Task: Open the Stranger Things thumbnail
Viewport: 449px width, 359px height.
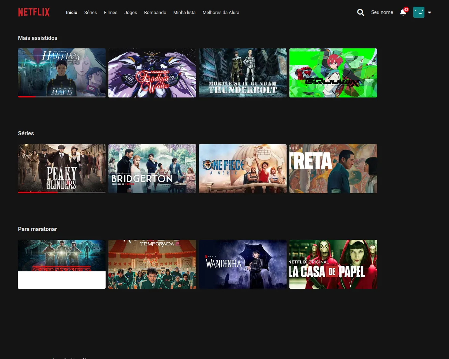Action: coord(62,264)
